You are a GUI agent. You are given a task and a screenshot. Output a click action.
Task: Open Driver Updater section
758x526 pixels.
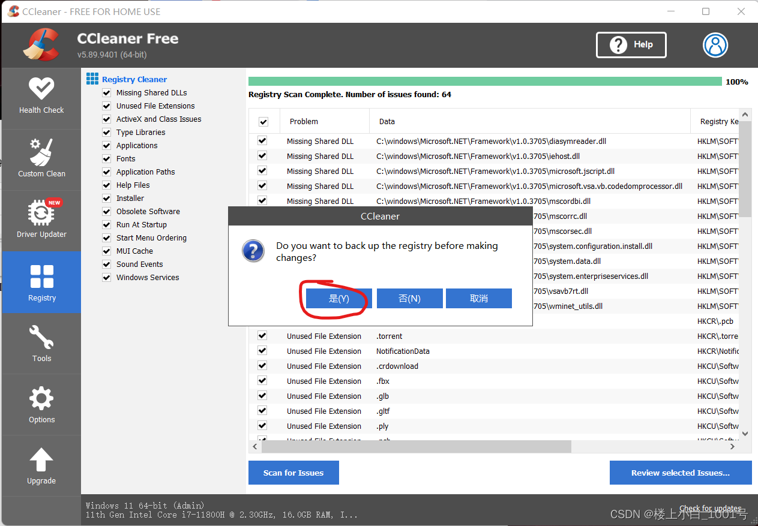point(41,221)
